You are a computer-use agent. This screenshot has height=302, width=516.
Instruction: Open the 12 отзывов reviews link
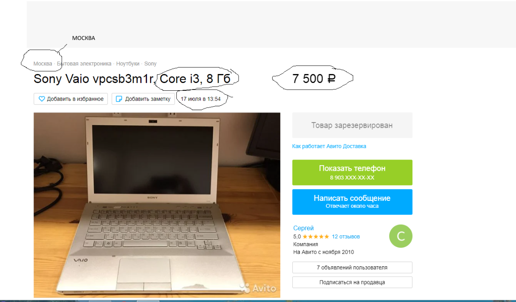click(x=346, y=237)
